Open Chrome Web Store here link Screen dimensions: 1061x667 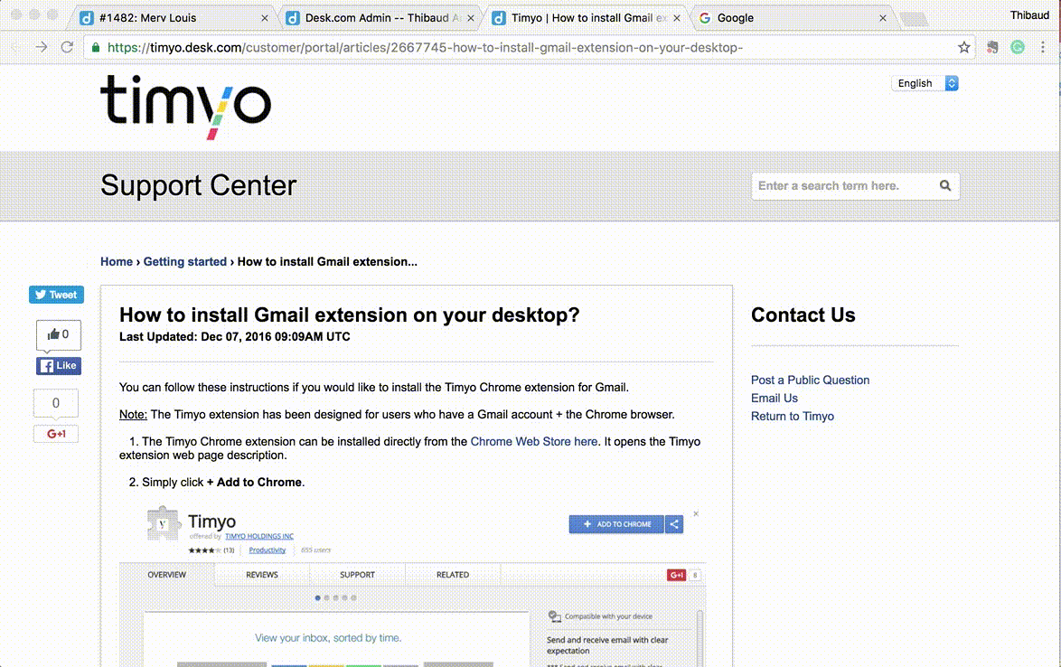pos(534,442)
